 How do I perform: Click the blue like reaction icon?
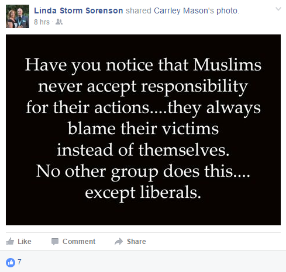pyautogui.click(x=11, y=263)
